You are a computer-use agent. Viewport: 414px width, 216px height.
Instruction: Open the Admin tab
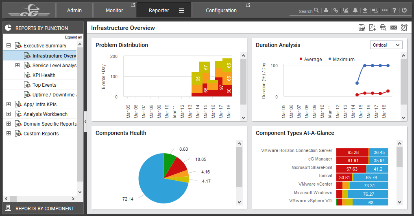tap(74, 10)
